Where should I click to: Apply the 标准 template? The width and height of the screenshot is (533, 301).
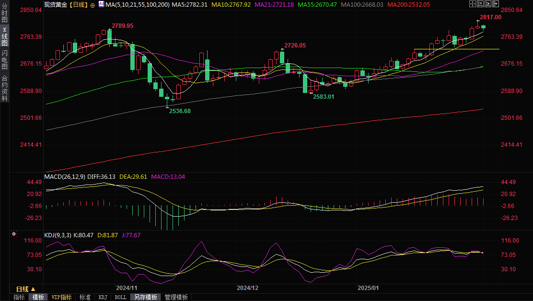tap(85, 297)
